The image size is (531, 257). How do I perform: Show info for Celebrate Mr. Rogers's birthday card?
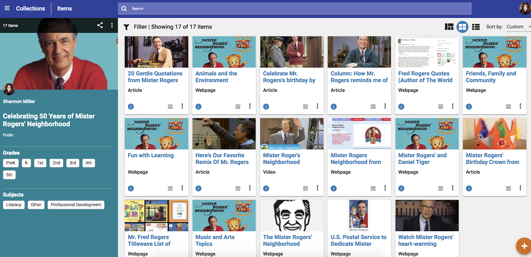(266, 107)
